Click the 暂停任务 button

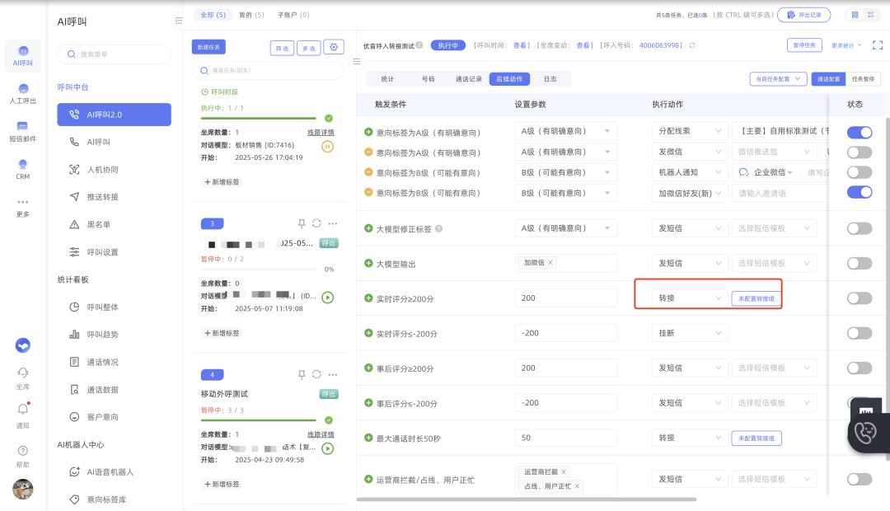804,45
